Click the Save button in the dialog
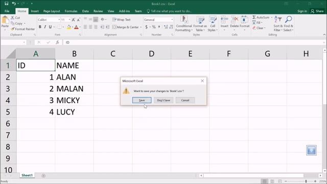The width and height of the screenshot is (327, 184). (142, 100)
